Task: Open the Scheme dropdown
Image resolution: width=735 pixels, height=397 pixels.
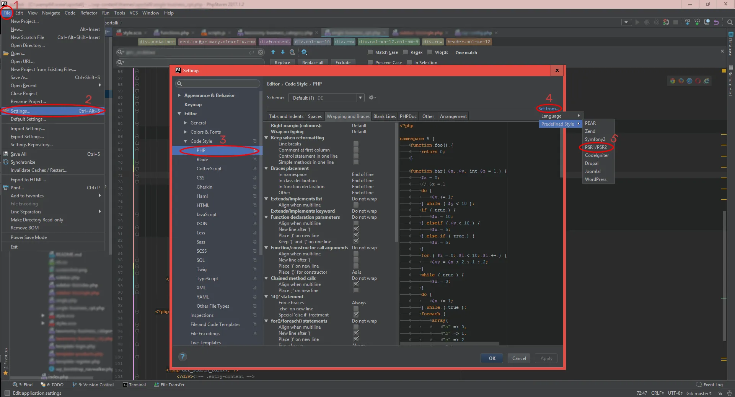Action: coord(327,98)
